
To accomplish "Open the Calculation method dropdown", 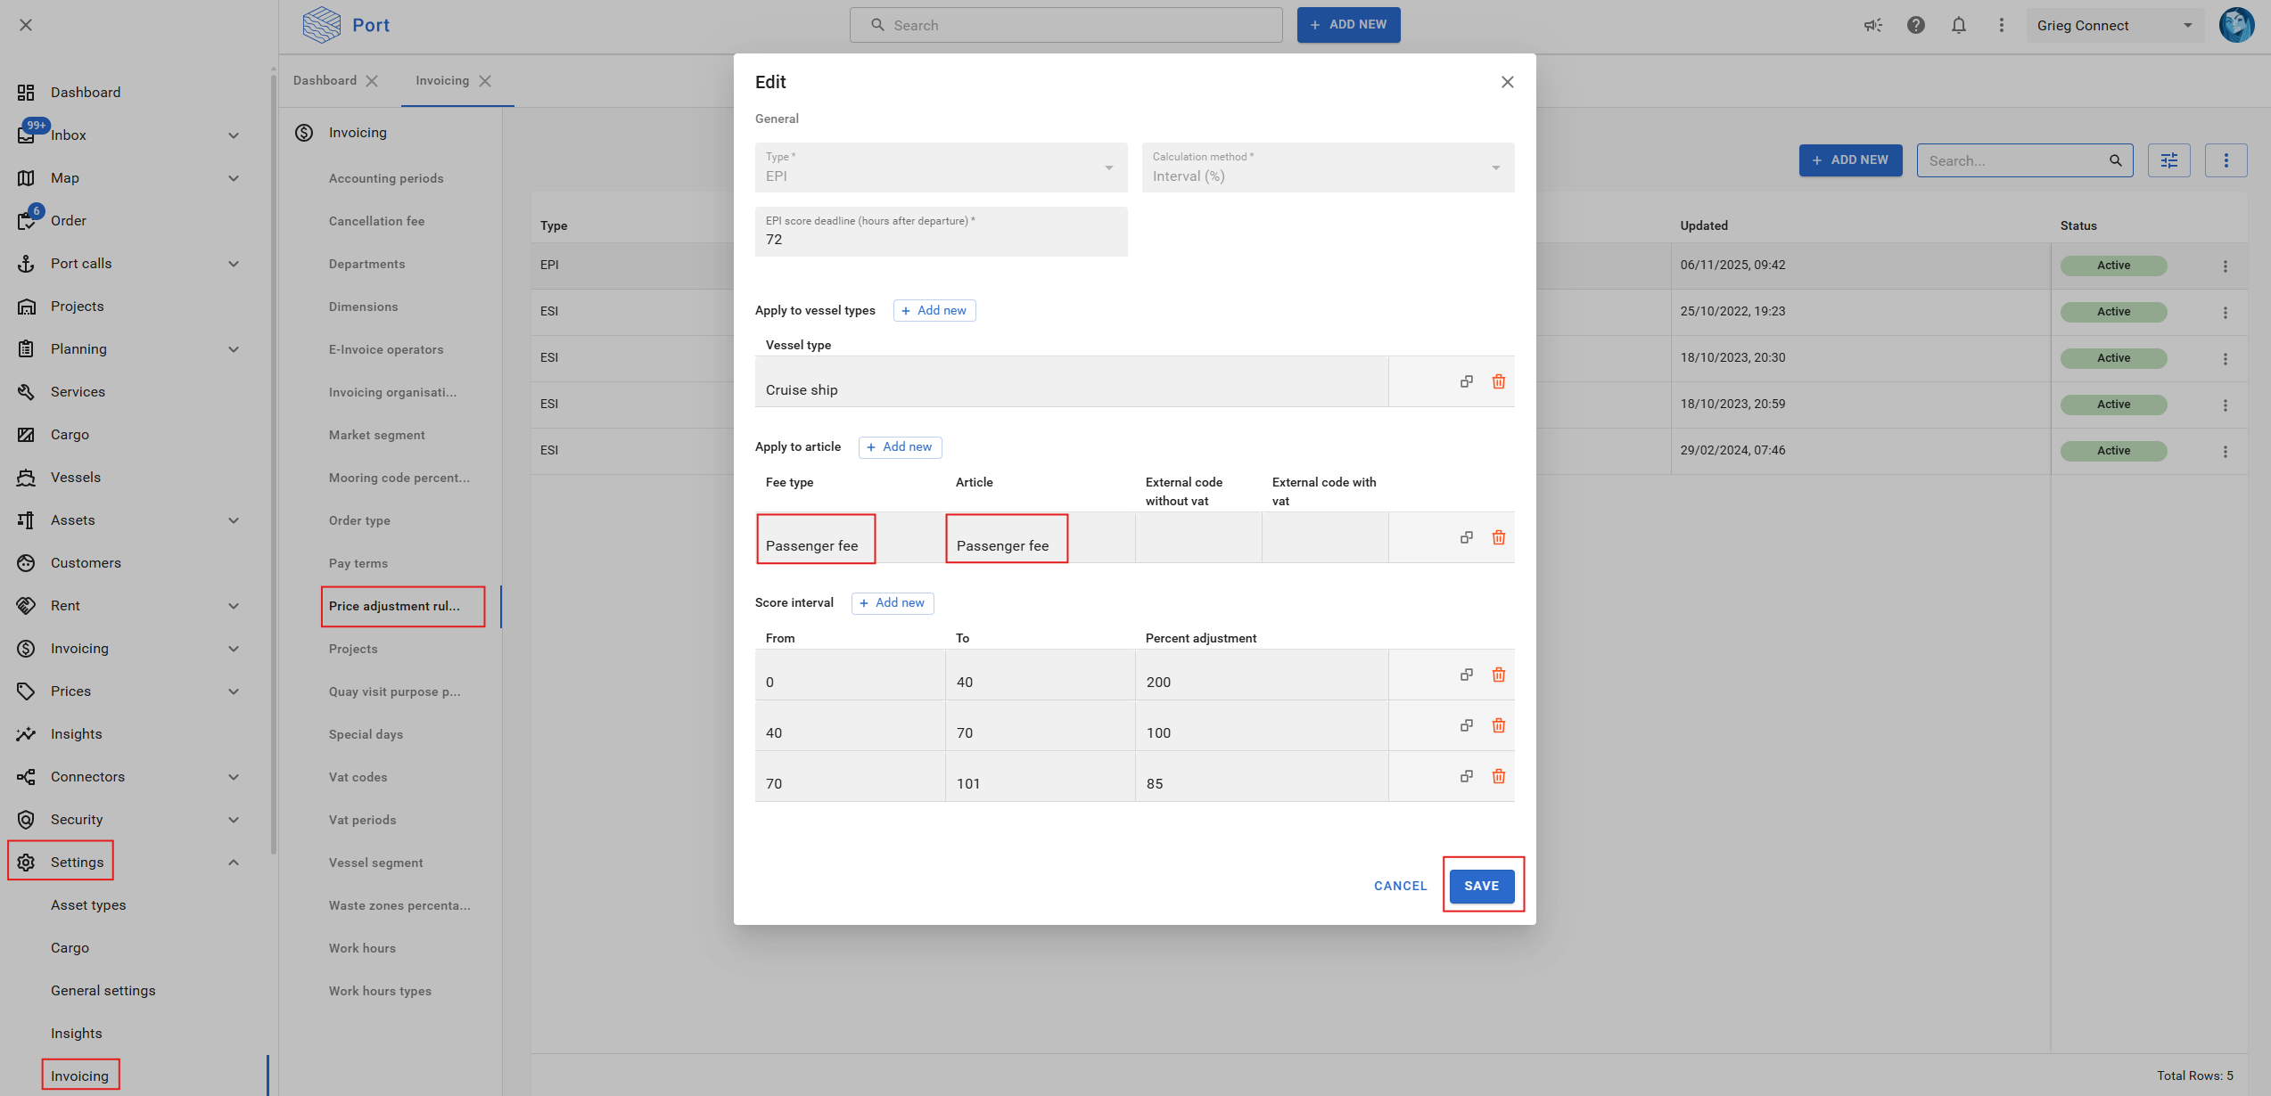I will click(1327, 168).
